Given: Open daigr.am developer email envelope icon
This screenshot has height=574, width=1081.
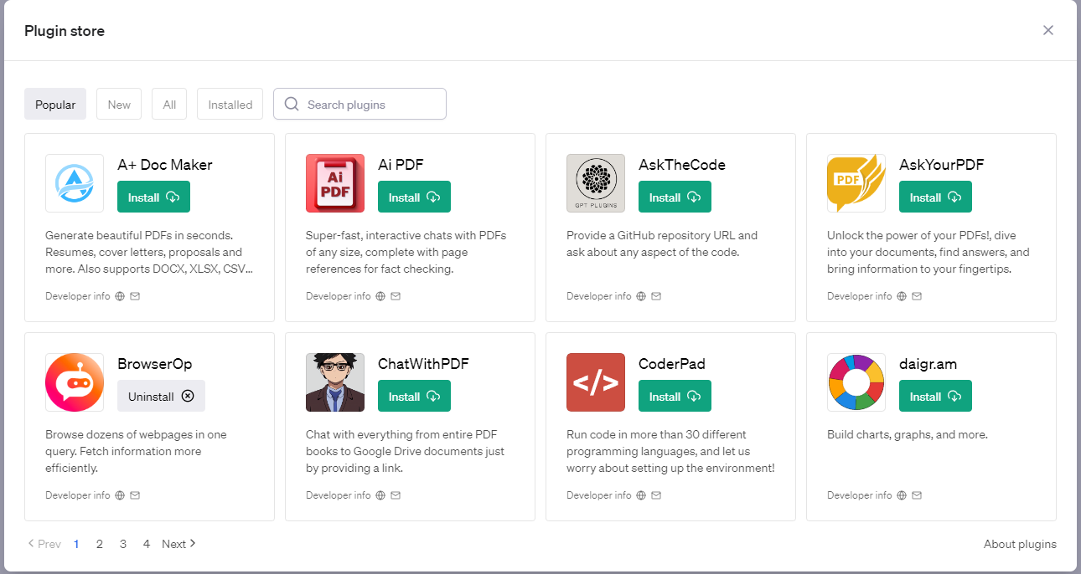Looking at the screenshot, I should [x=917, y=495].
